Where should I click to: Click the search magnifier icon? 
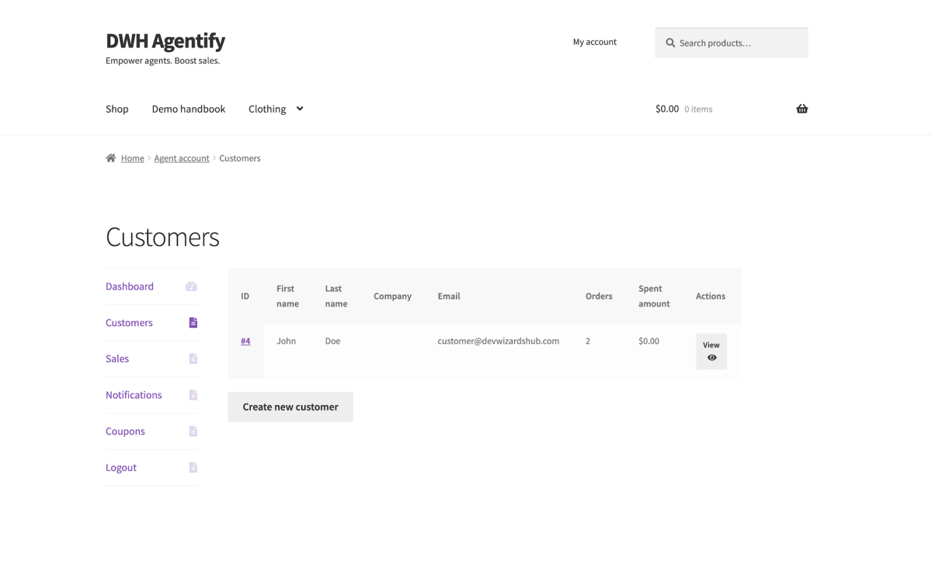point(670,43)
